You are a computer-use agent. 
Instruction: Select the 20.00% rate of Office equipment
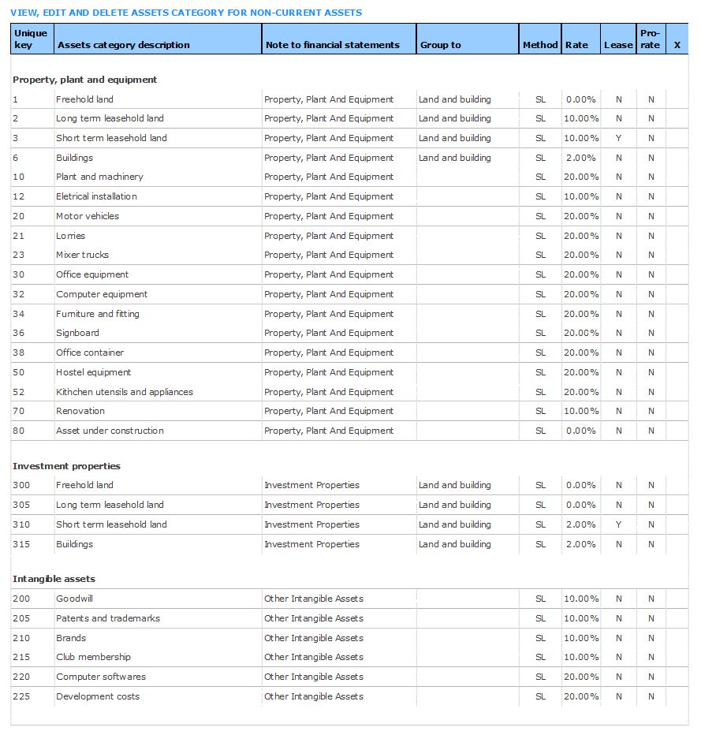(x=580, y=274)
